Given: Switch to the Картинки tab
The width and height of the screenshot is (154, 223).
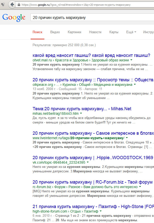Looking at the screenshot, I should (x=75, y=32).
